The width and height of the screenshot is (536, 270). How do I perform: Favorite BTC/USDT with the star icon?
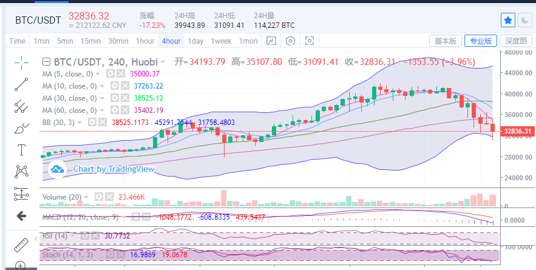[508, 21]
